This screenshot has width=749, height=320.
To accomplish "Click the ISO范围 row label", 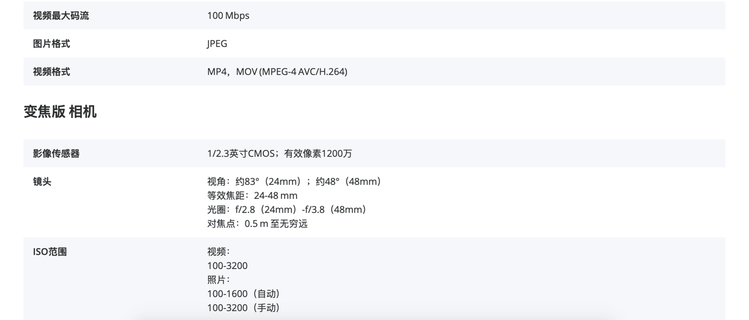I will tap(50, 252).
